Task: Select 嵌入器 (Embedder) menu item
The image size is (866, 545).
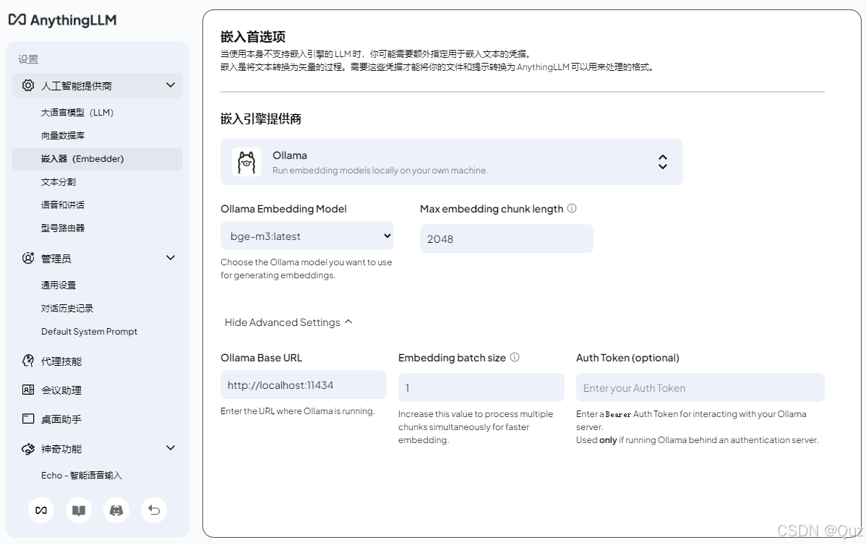Action: 97,158
